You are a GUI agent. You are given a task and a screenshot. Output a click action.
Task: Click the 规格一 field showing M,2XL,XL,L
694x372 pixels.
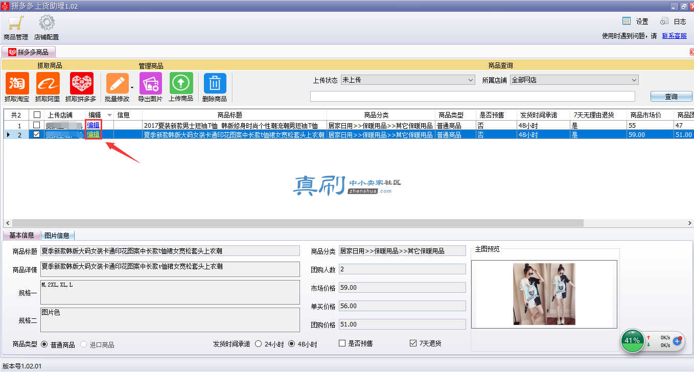pyautogui.click(x=170, y=292)
